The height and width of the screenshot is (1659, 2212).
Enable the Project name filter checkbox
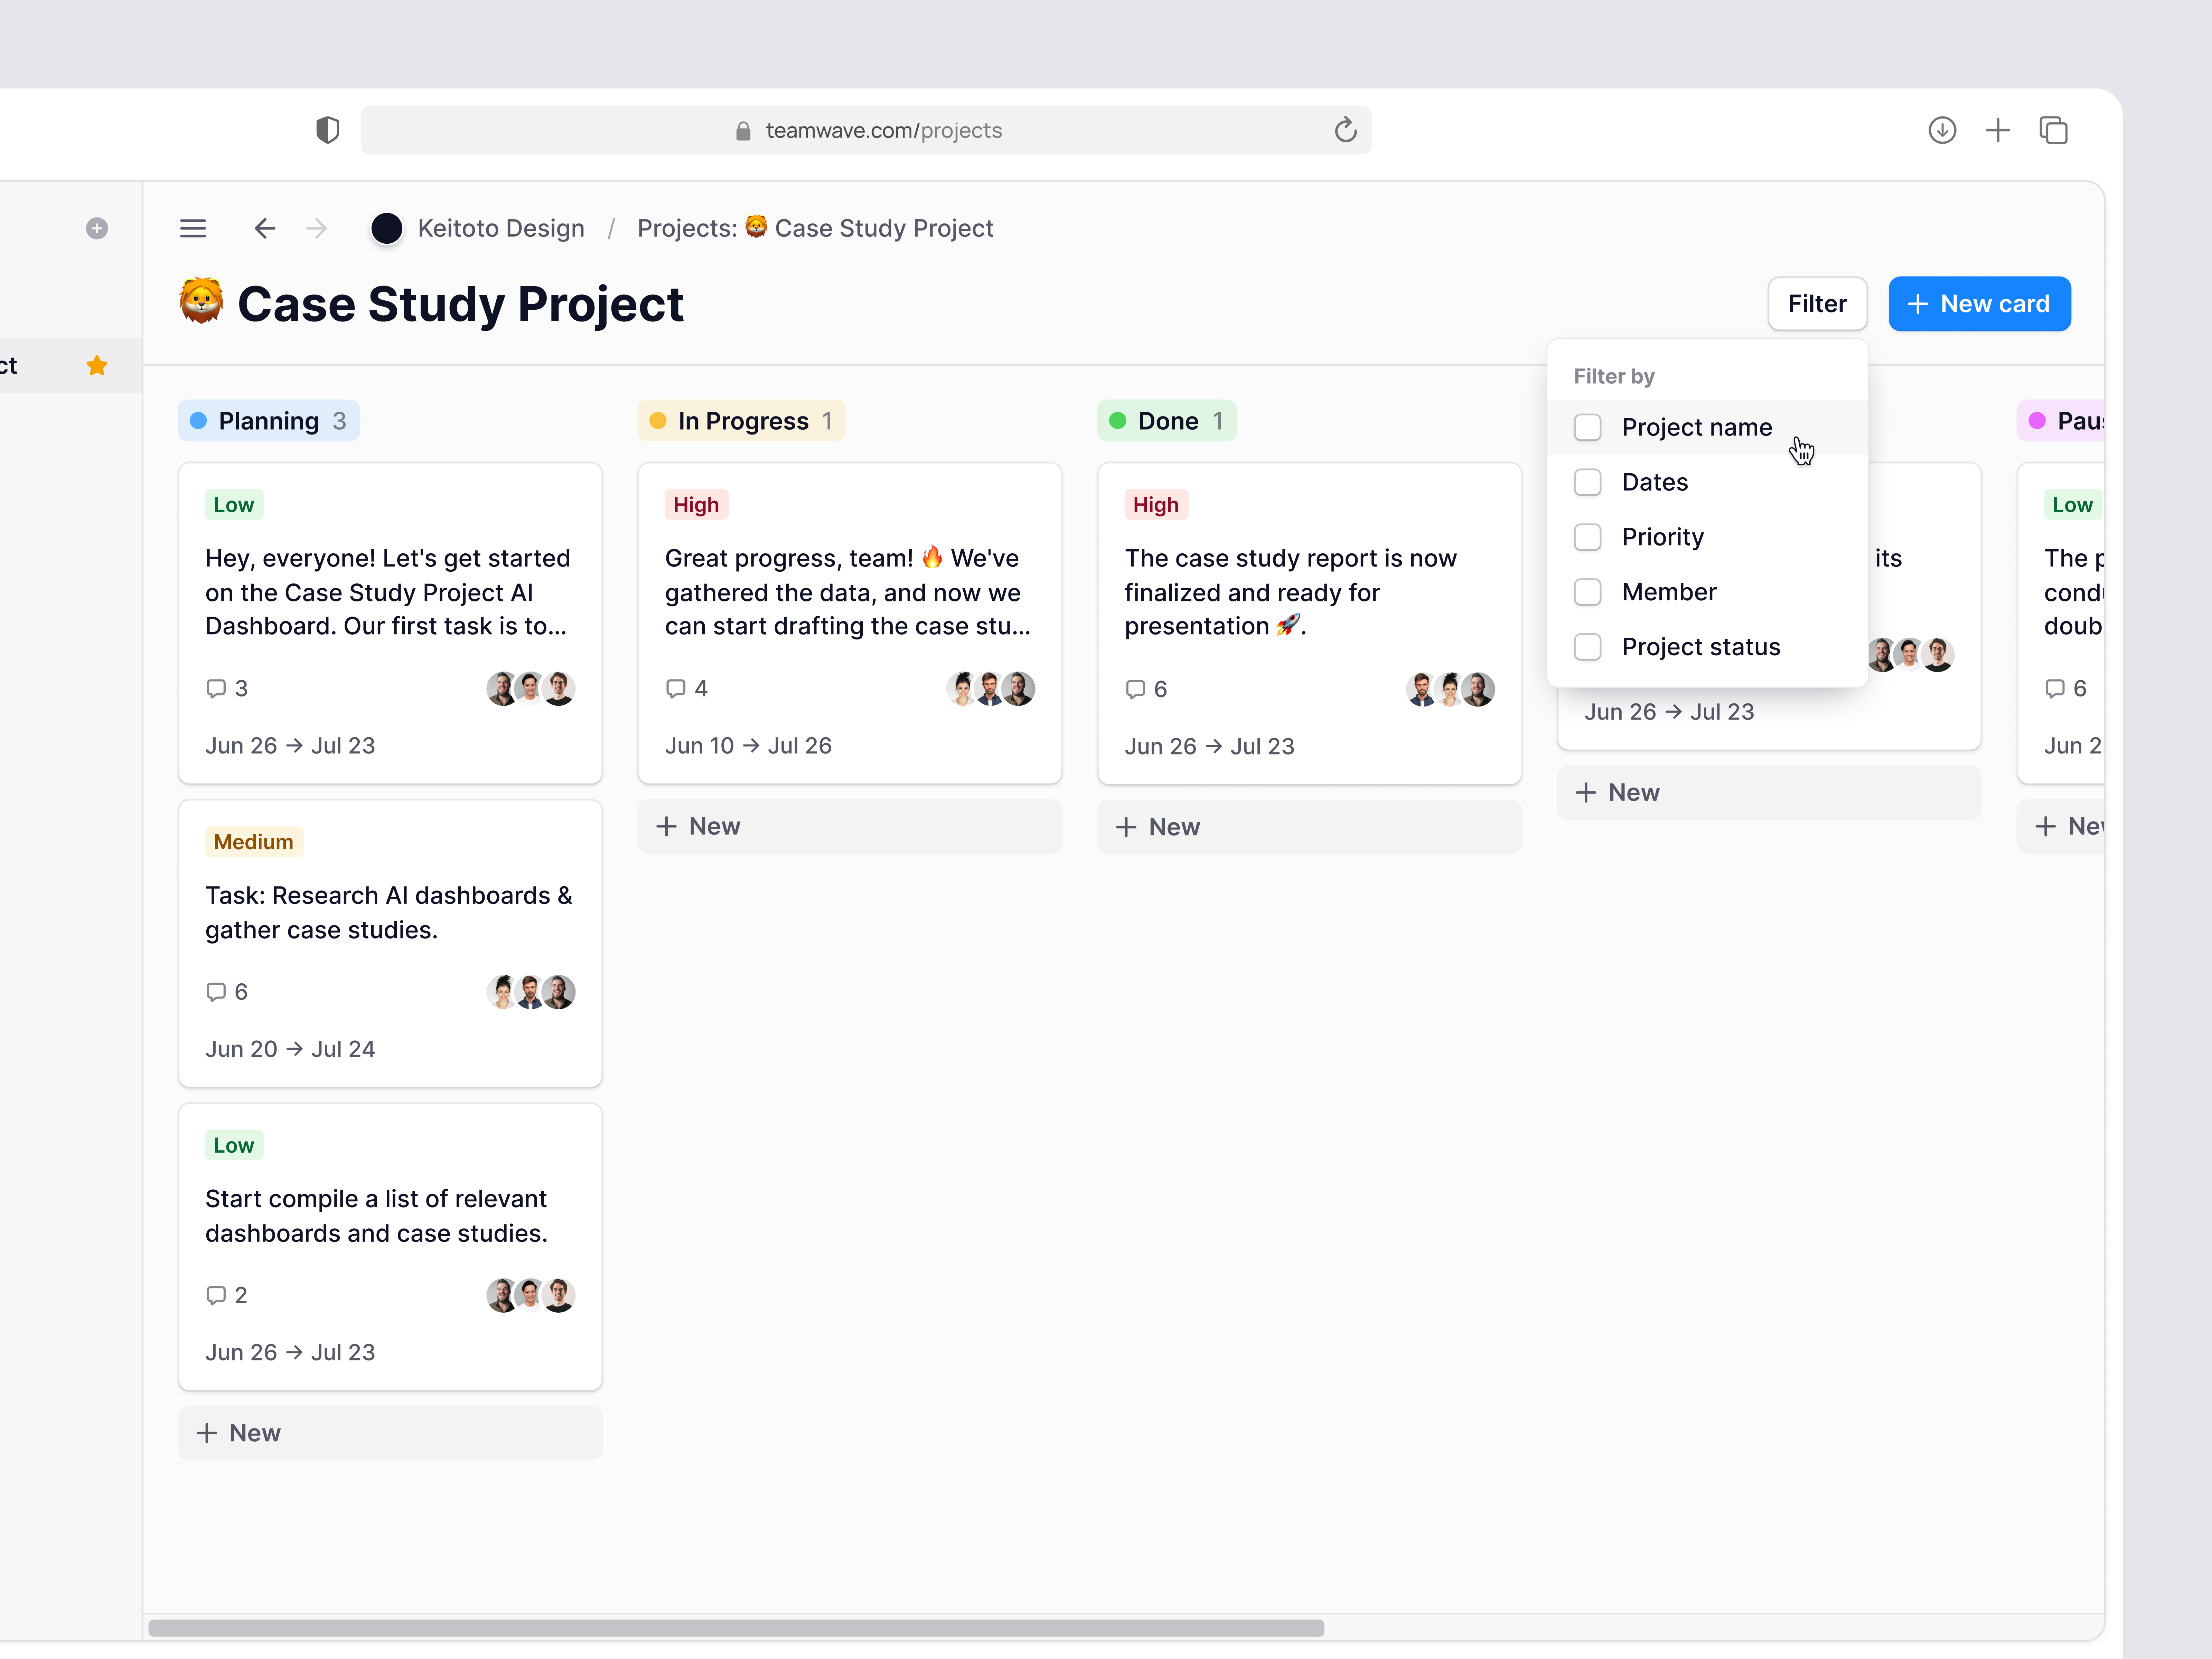(x=1588, y=427)
